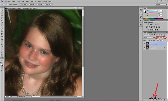Open the Fill slider dropdown arrow
The image size is (168, 101).
point(164,41)
